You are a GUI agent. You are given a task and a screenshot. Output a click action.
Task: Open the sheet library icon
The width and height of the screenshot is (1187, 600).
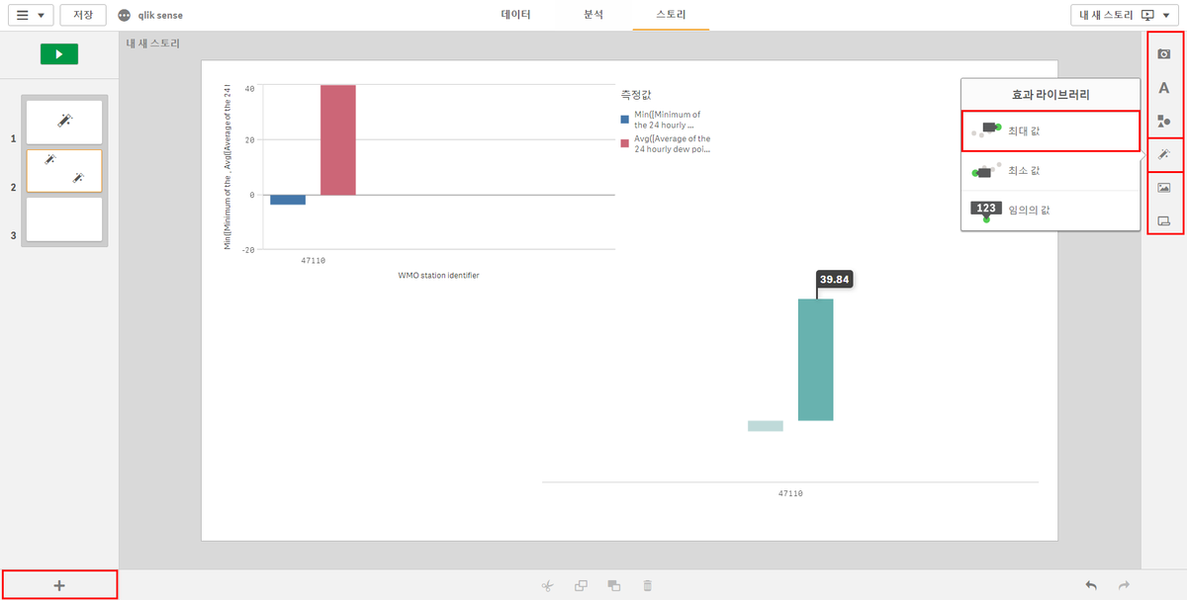(1164, 220)
